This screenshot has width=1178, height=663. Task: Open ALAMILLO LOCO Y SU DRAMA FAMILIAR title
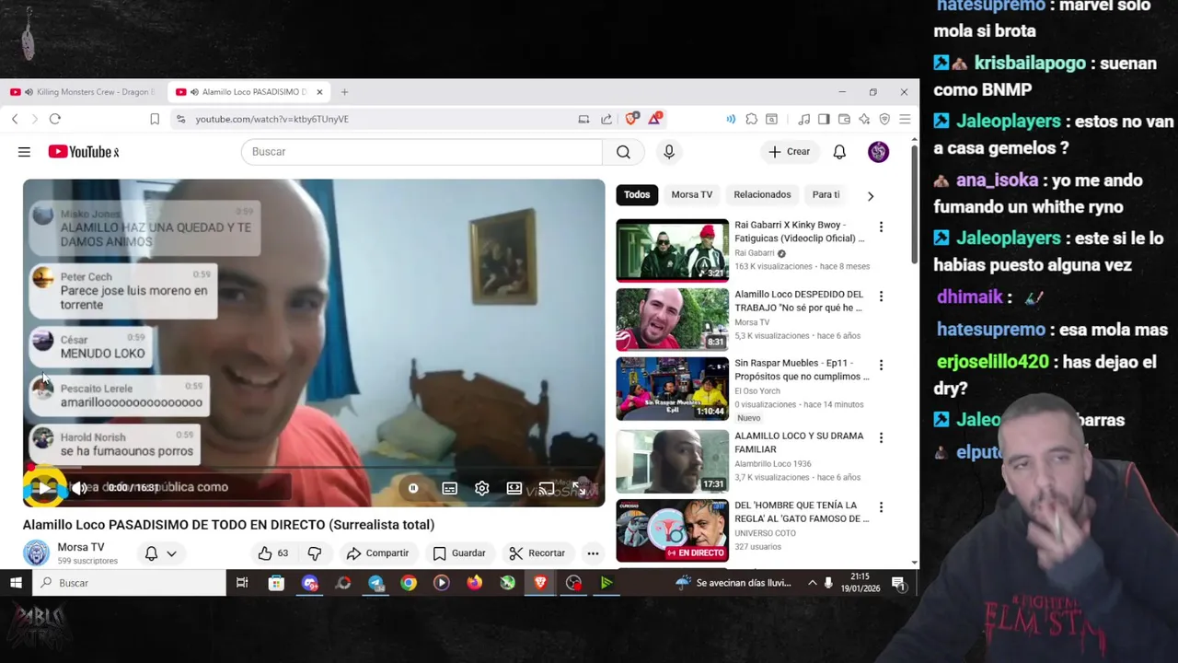point(799,443)
